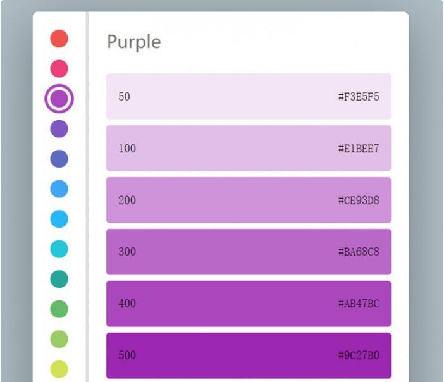Viewport: 444px width, 382px height.
Task: Choose the green color circle
Action: [x=59, y=309]
